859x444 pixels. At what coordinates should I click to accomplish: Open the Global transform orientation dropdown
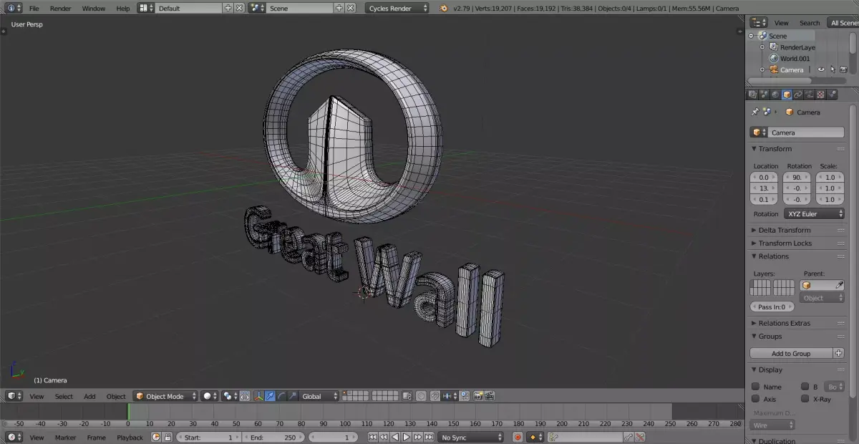(x=319, y=396)
